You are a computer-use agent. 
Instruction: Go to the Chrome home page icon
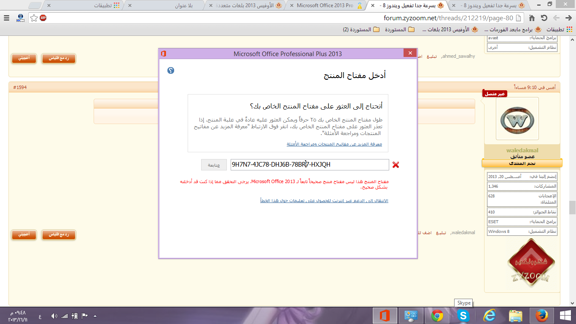pyautogui.click(x=532, y=18)
